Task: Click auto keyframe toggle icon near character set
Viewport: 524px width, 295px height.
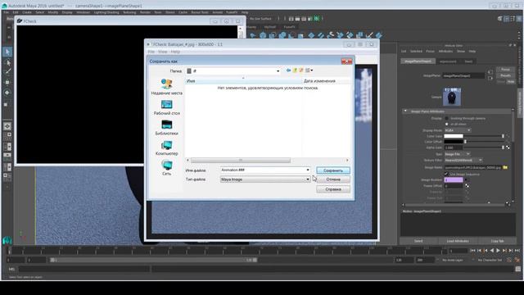Action: 509,260
